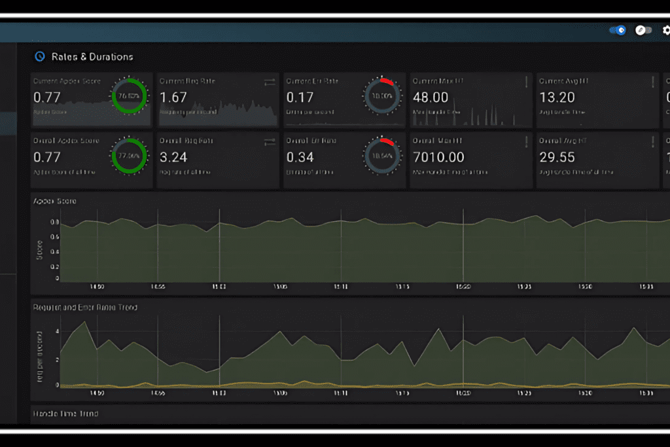This screenshot has width=670, height=447.
Task: Click the Current Req Rate card title
Action: coord(187,80)
